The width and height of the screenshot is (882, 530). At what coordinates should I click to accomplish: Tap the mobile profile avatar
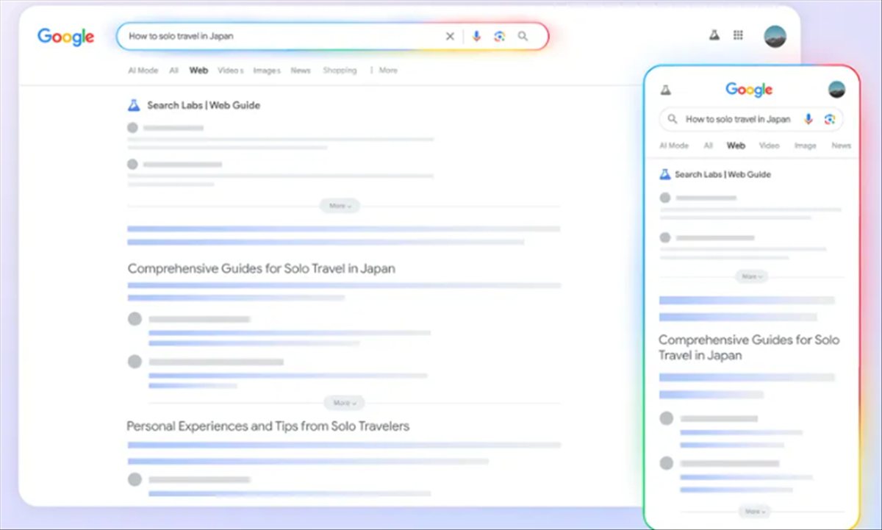pyautogui.click(x=836, y=90)
